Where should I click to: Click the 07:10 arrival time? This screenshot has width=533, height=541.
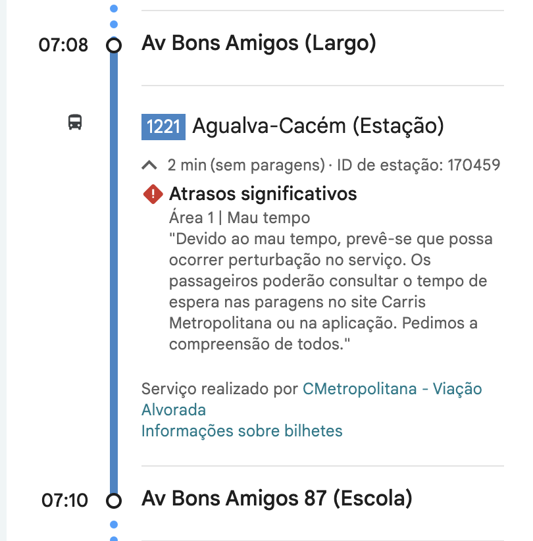(64, 501)
